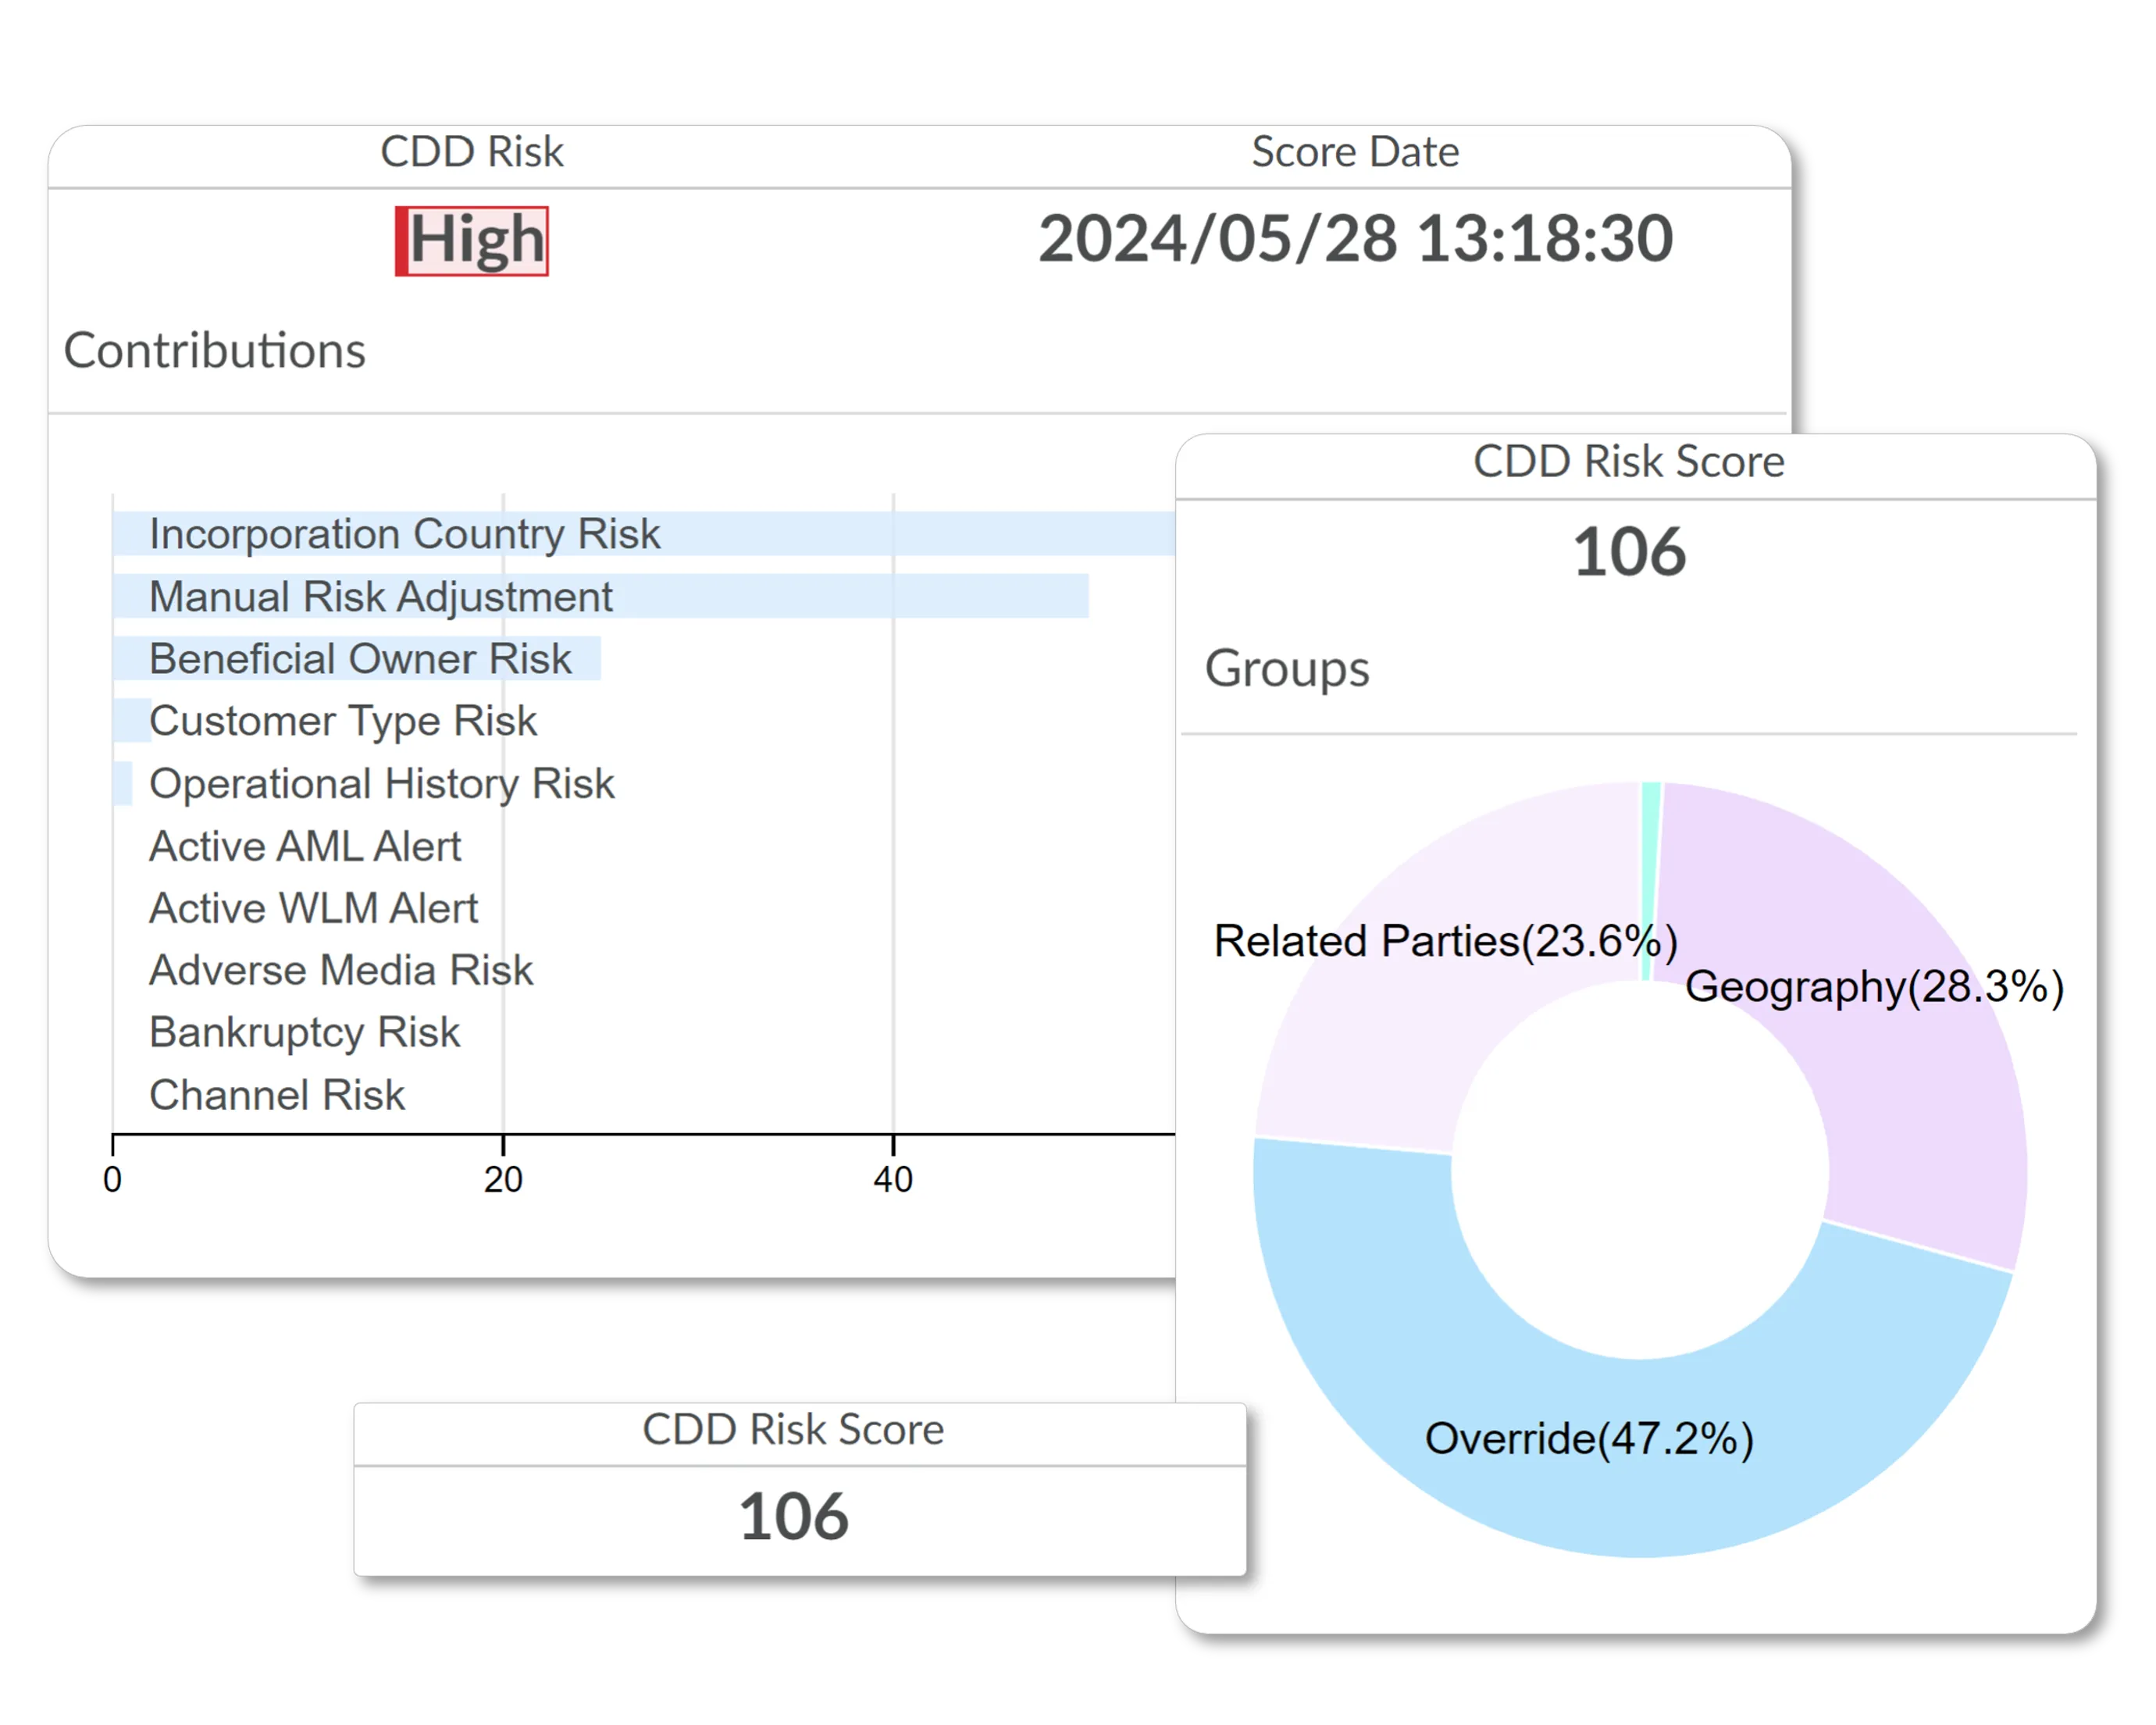Click the Channel Risk row
This screenshot has width=2156, height=1725.
277,1095
